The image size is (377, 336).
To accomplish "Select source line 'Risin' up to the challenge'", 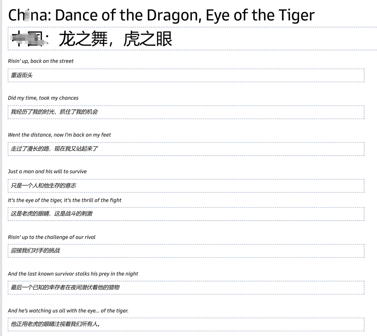I will tap(52, 237).
